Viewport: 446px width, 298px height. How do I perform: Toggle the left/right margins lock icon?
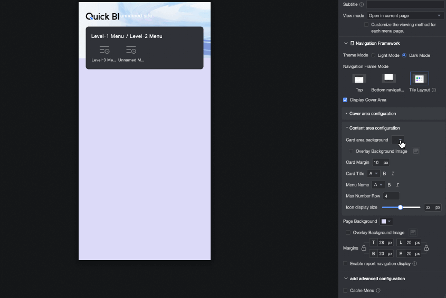coord(426,248)
